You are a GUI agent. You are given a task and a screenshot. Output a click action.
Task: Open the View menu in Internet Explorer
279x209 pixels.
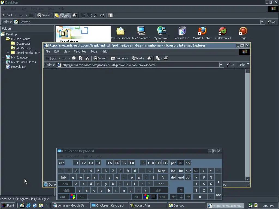click(66, 51)
